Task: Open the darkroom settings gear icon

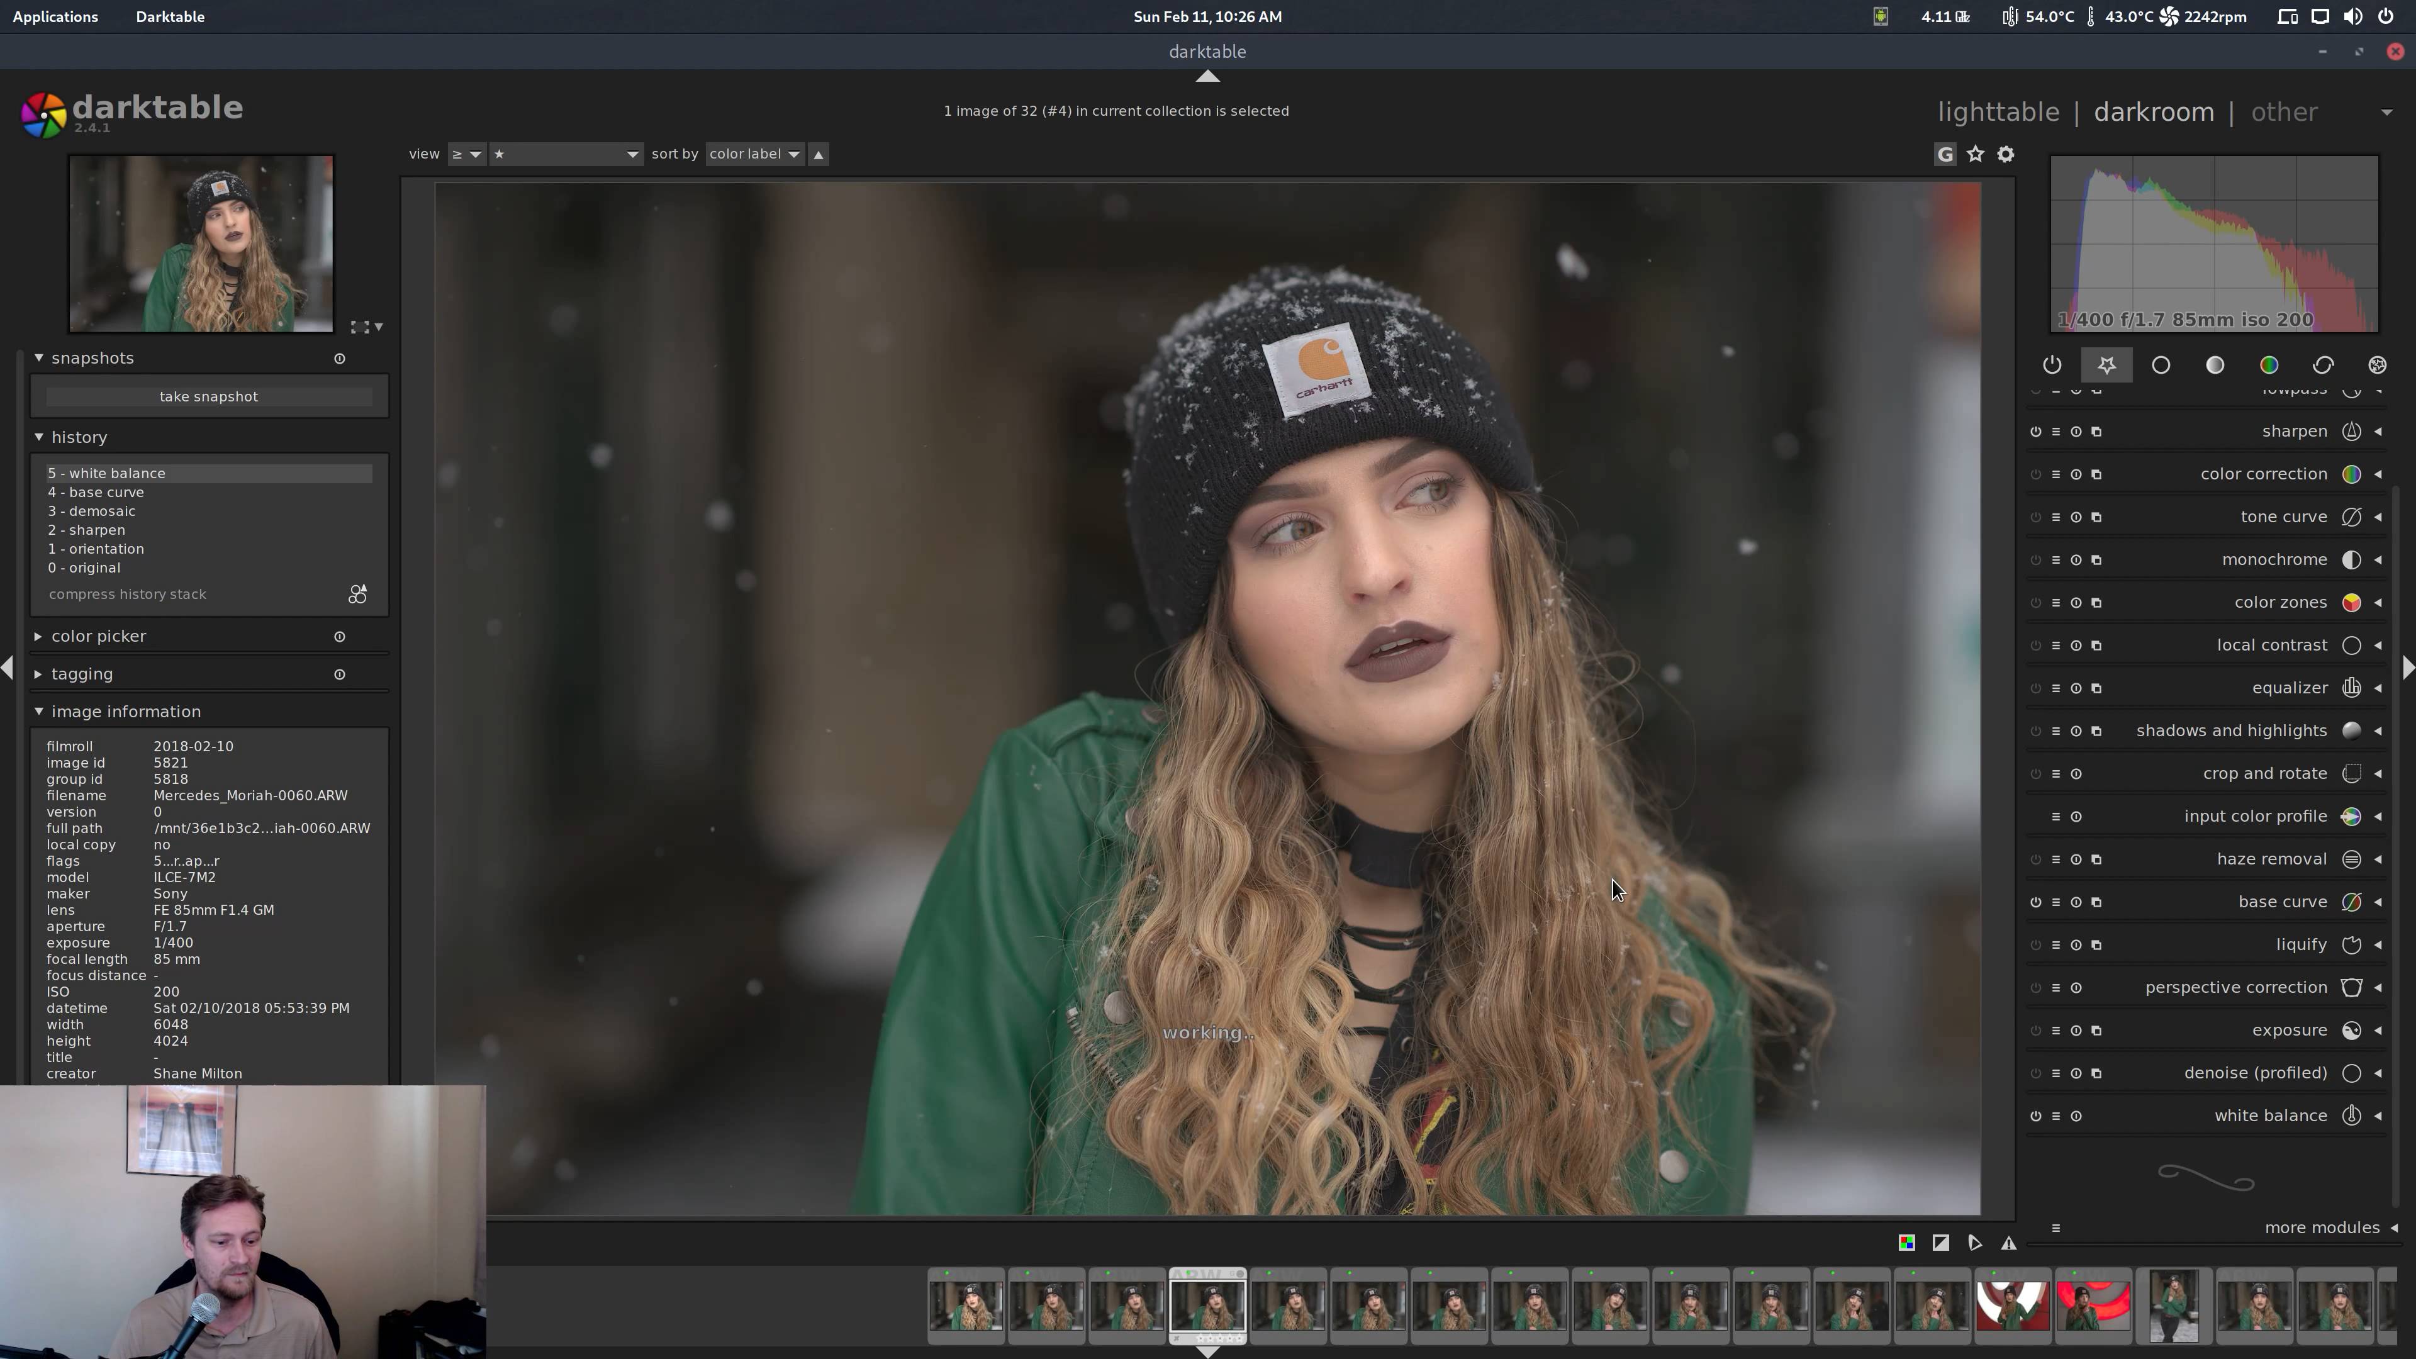Action: (2005, 154)
